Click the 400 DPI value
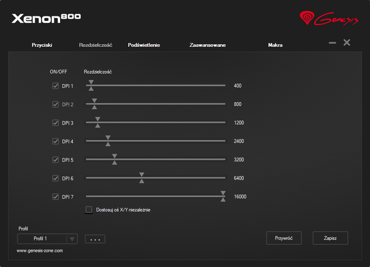370x267 pixels. tap(237, 86)
